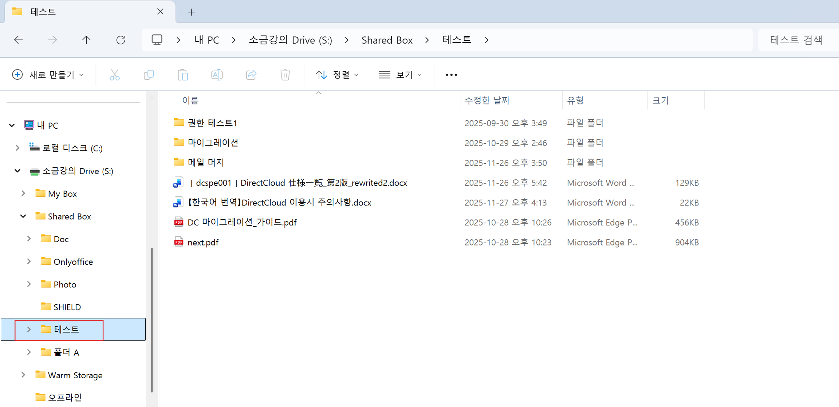Expand the 로컬 디스크 (C:) node

coord(17,148)
